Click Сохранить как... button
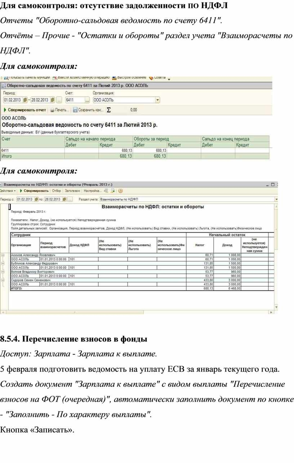294x463 pixels. pyautogui.click(x=88, y=110)
